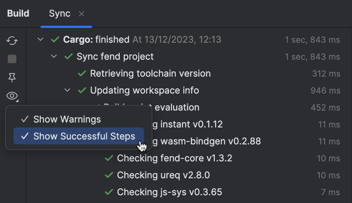The width and height of the screenshot is (352, 203).
Task: Close the Sync tab
Action: coord(82,14)
